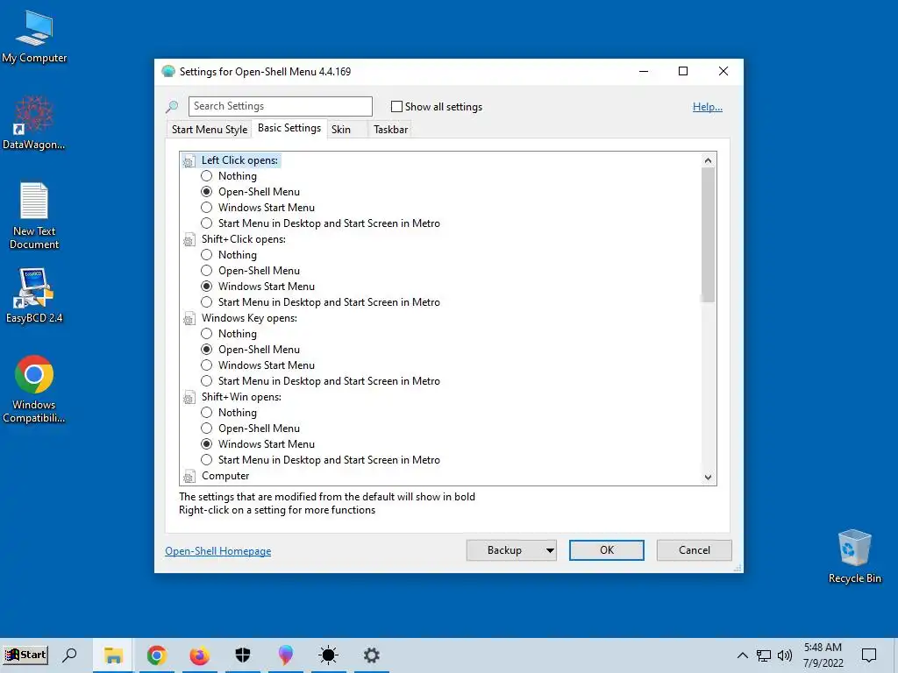Select the Shift+Click opens heading
Image resolution: width=898 pixels, height=673 pixels.
coord(244,239)
